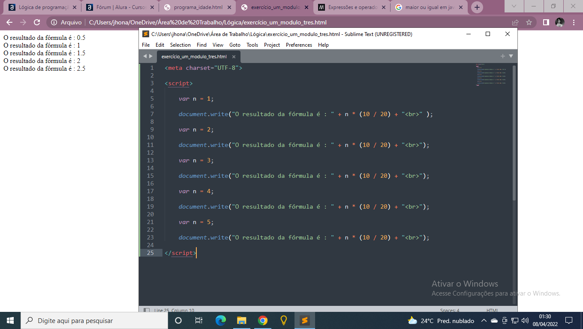Open Sublime Text Tools menu

tap(252, 45)
